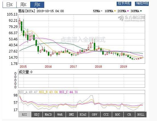Click the RSI_C:44.31 value

[69, 92]
